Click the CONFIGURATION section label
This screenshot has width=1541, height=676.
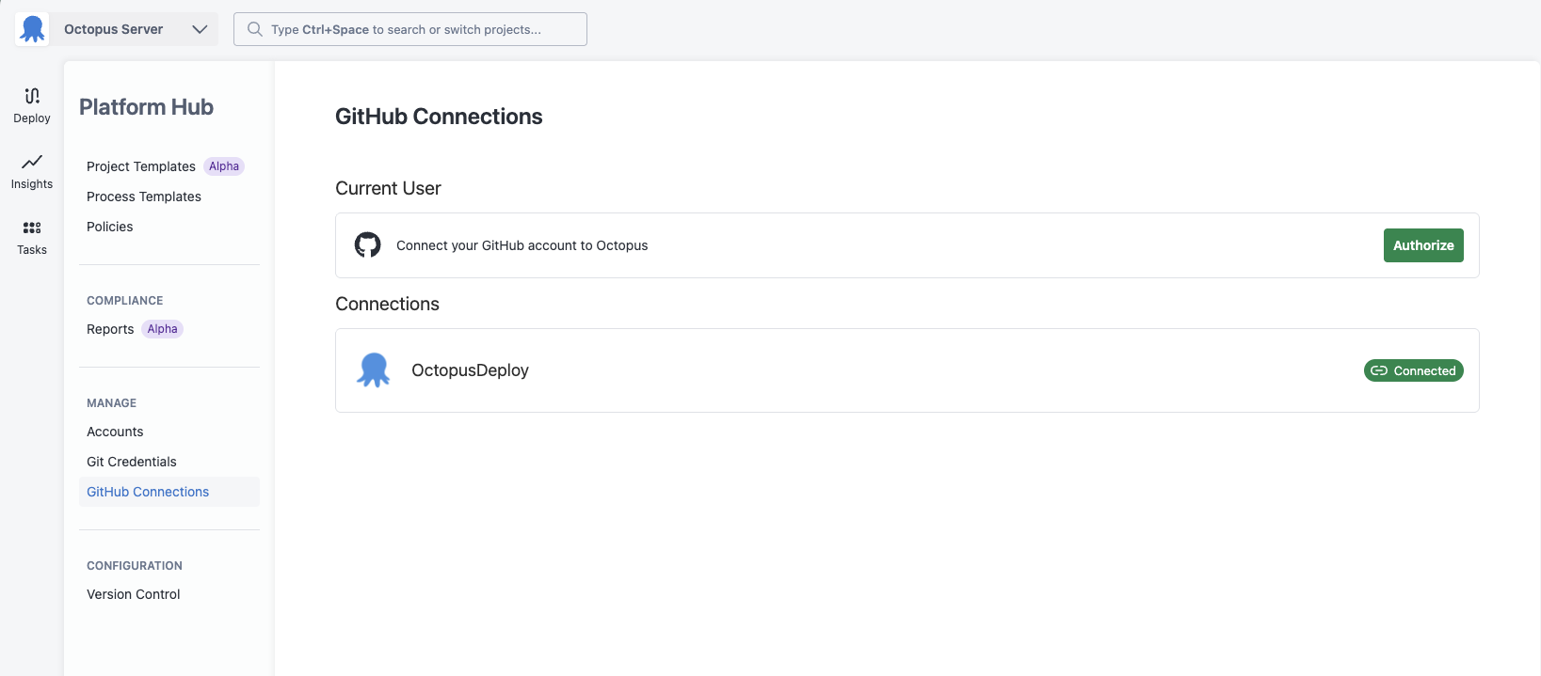click(135, 566)
